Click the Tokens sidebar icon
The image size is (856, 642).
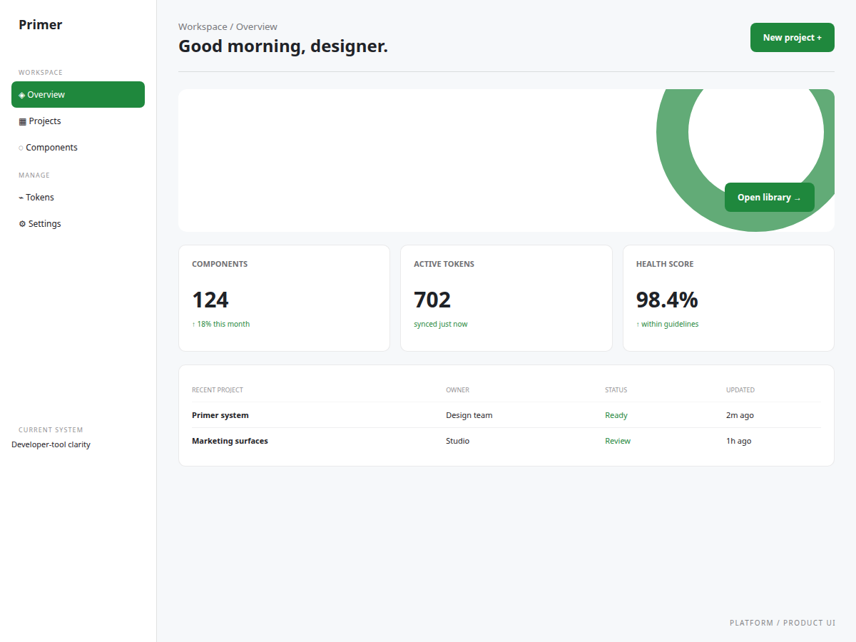pos(21,198)
